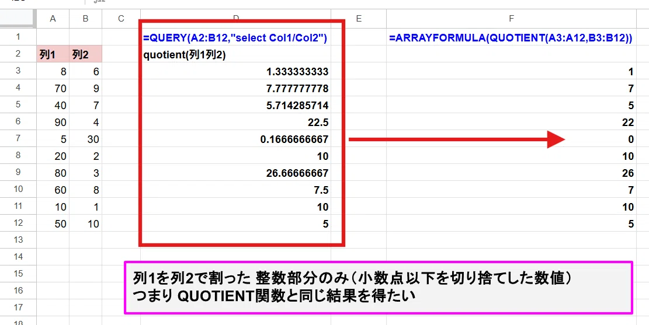
Task: Select column B cell with value 3
Action: click(85, 173)
